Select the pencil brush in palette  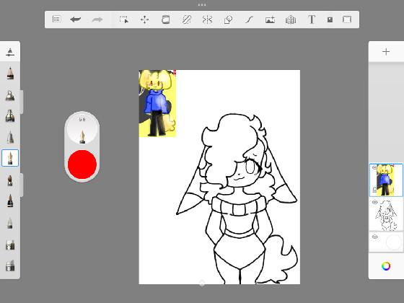click(x=10, y=73)
